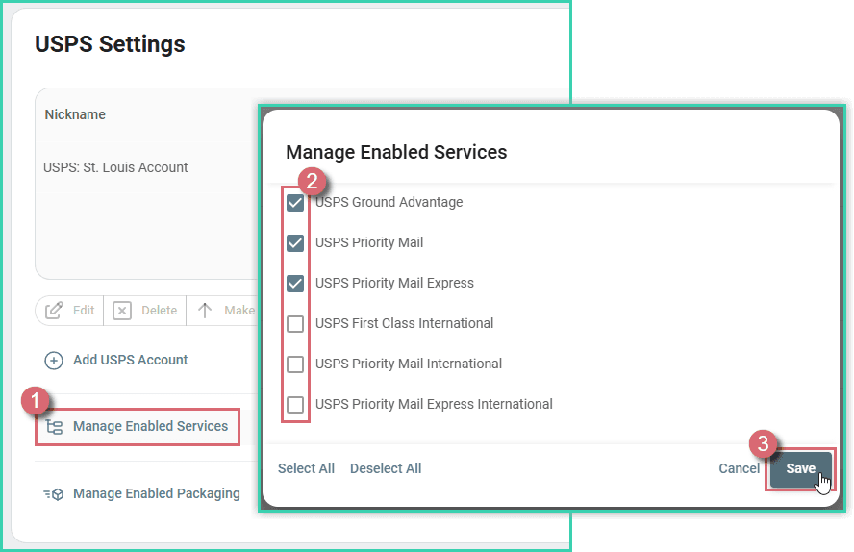Viewport: 854px width, 552px height.
Task: Uncheck USPS Ground Advantage checkbox
Action: pyautogui.click(x=295, y=203)
